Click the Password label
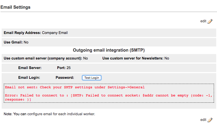 click(x=65, y=77)
